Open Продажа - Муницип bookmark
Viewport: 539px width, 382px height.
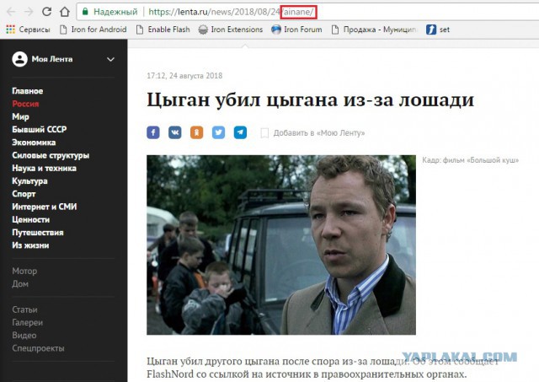pos(374,30)
